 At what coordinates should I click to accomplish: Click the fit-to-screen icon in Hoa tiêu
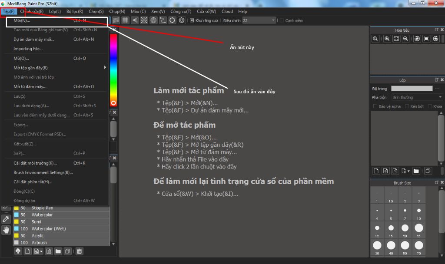(x=396, y=39)
